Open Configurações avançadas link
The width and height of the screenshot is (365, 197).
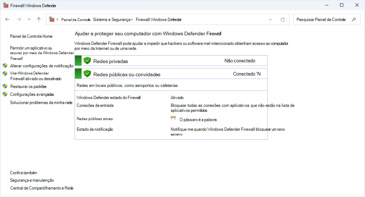click(x=32, y=94)
